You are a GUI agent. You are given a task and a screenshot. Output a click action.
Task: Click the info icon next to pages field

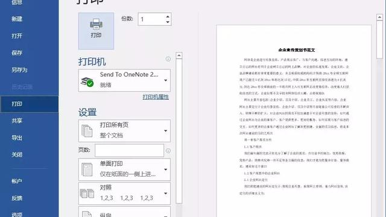pos(168,151)
